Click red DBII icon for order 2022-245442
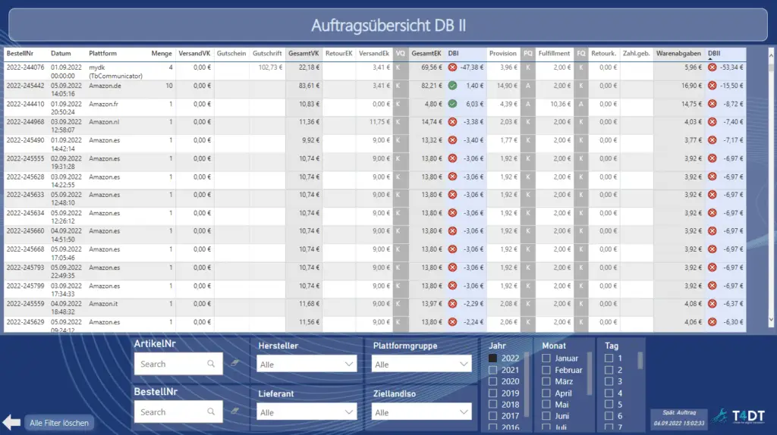This screenshot has width=777, height=435. [712, 86]
